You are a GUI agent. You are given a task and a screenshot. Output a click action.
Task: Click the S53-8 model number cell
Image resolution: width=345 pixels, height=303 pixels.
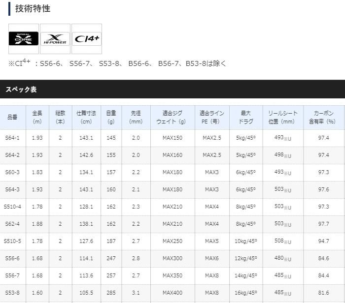pos(12,293)
